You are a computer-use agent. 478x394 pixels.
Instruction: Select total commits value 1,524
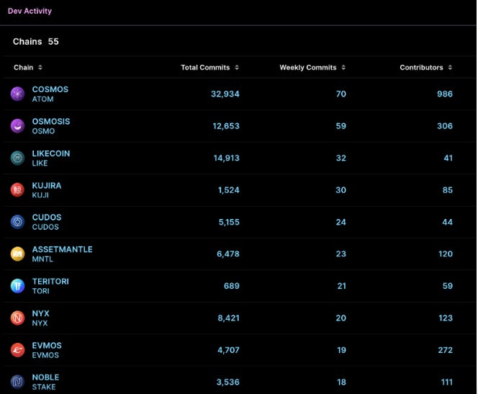pos(229,190)
